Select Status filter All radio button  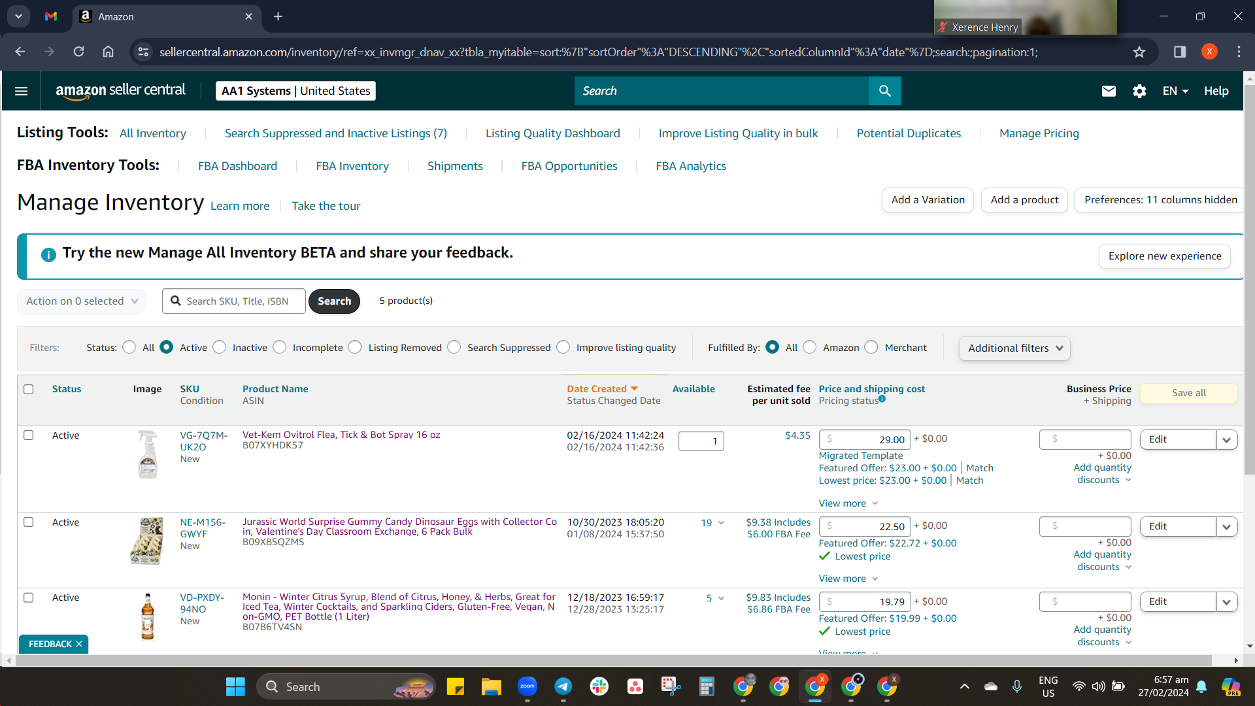click(x=129, y=347)
